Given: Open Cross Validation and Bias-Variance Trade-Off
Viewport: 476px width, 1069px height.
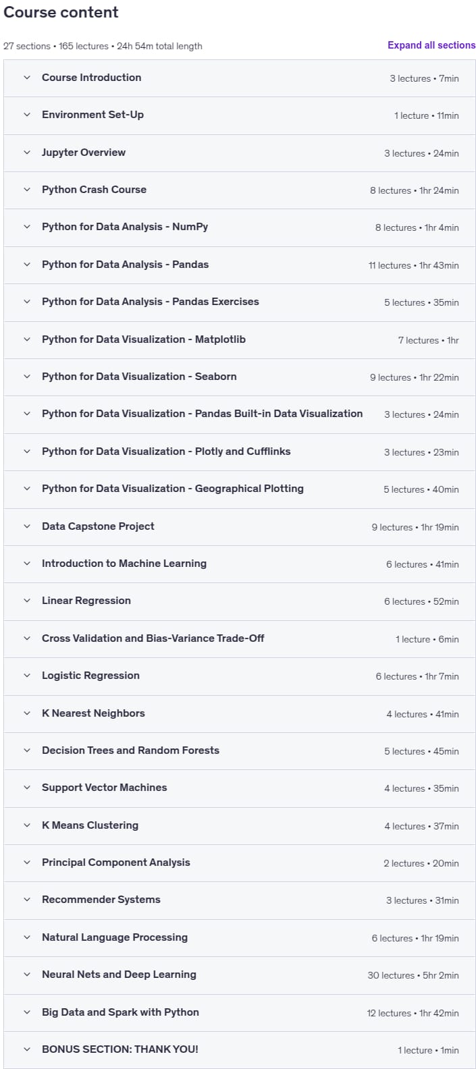Looking at the screenshot, I should tap(240, 638).
